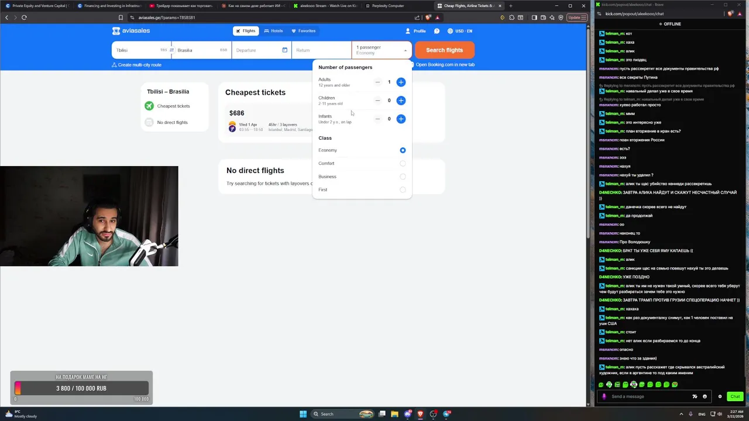The image size is (749, 421).
Task: Open the Departure date picker
Action: tap(262, 50)
